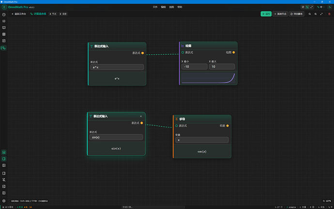Open the 文件 menu
Screen dimensions: 334x209
coord(155,7)
